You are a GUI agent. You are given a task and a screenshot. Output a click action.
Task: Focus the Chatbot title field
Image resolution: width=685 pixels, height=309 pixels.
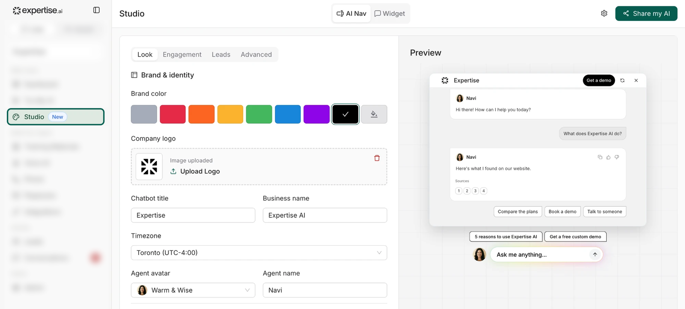coord(193,215)
